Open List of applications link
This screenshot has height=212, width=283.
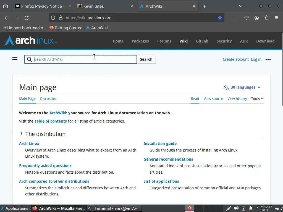pos(161,181)
